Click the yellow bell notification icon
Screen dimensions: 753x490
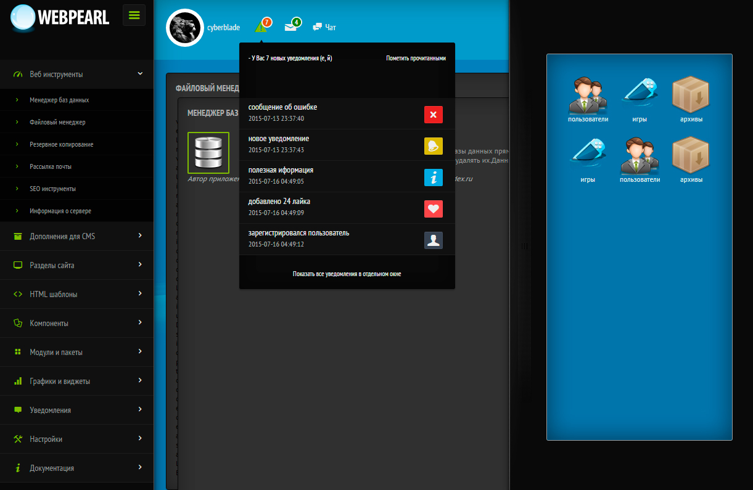pyautogui.click(x=434, y=146)
